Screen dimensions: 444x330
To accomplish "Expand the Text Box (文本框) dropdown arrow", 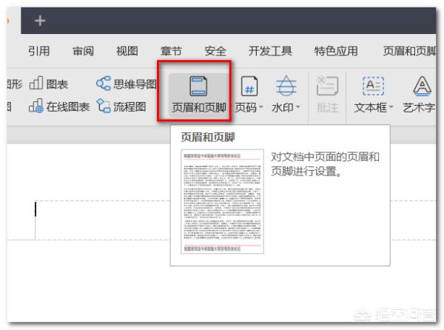I will pyautogui.click(x=391, y=107).
